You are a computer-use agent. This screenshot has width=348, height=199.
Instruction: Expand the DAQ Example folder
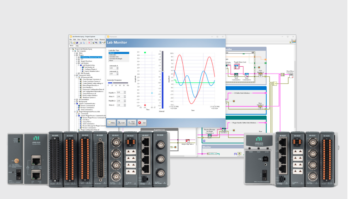click(x=77, y=73)
